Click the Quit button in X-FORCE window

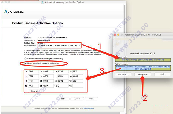tap(162, 74)
